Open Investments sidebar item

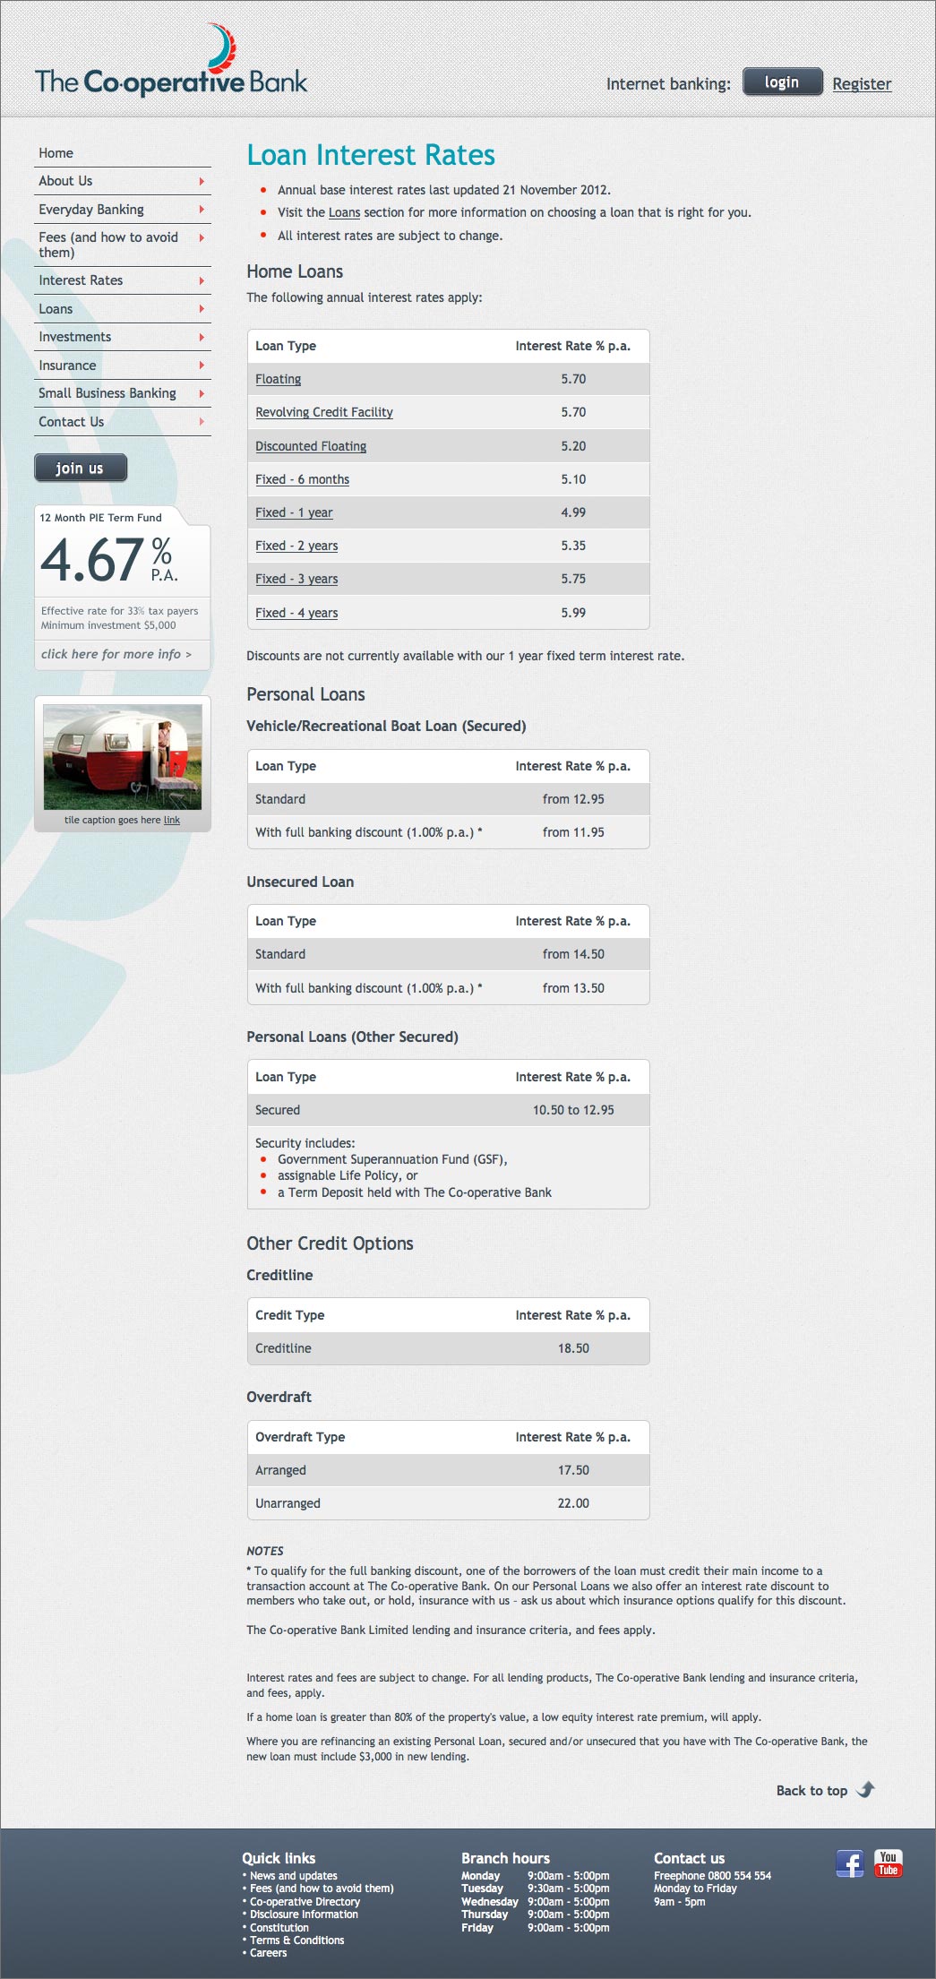75,337
